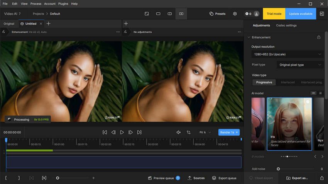Open the Fit % zoom dropdown
This screenshot has width=328, height=184.
[x=205, y=132]
